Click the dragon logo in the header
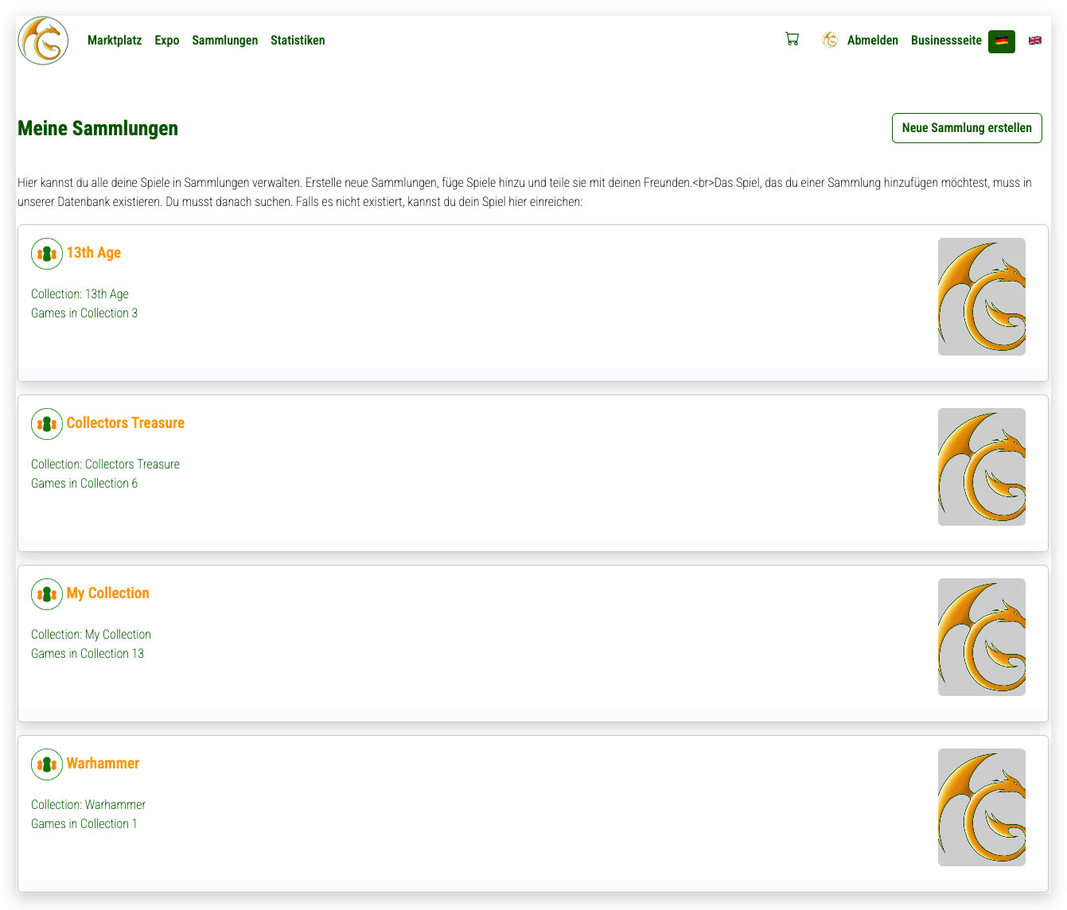 [43, 41]
